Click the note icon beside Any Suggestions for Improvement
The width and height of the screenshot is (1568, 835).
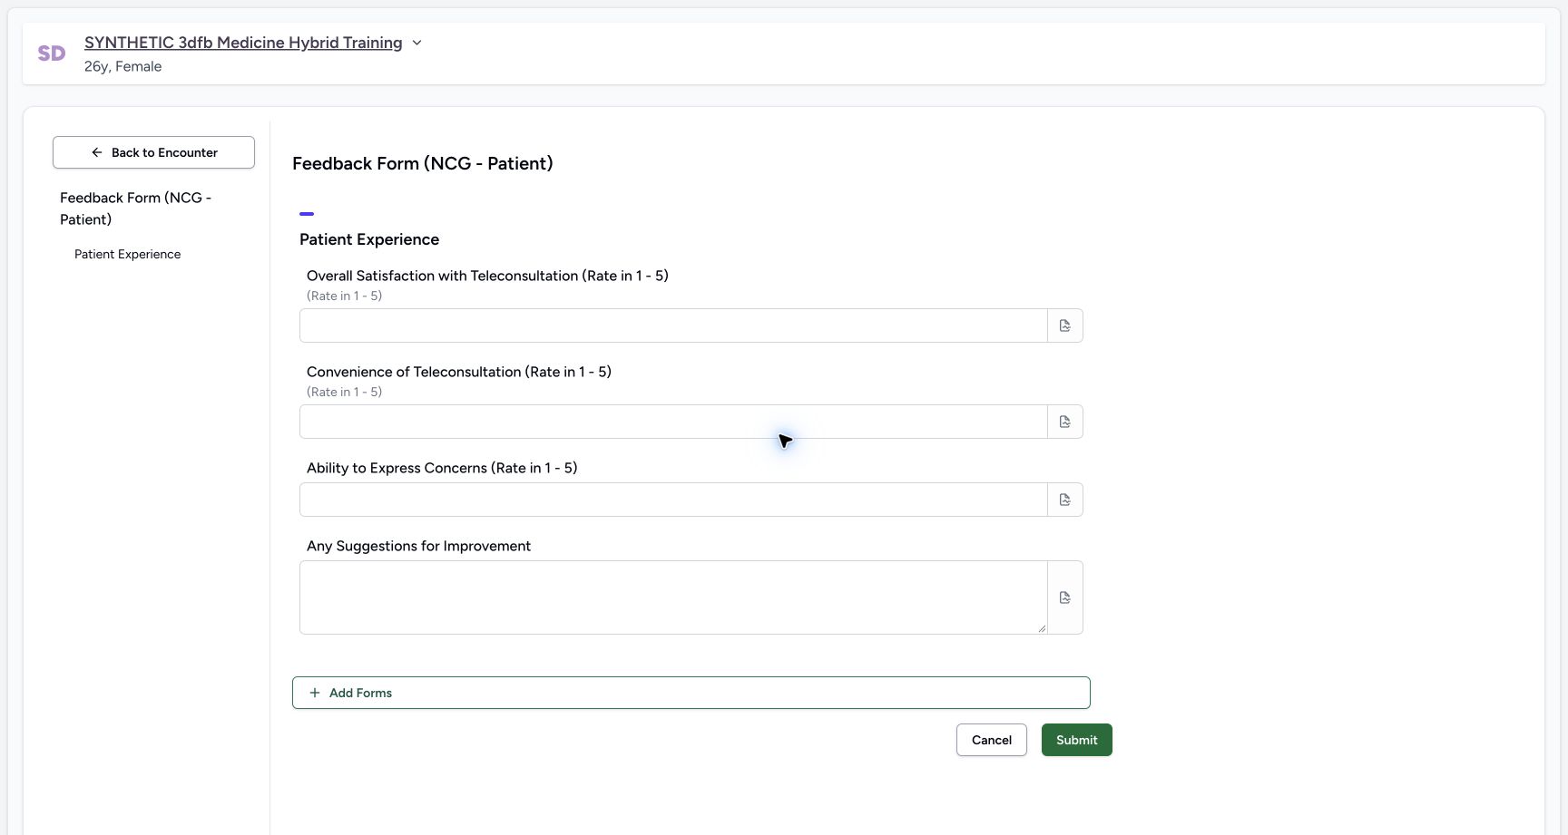tap(1065, 597)
